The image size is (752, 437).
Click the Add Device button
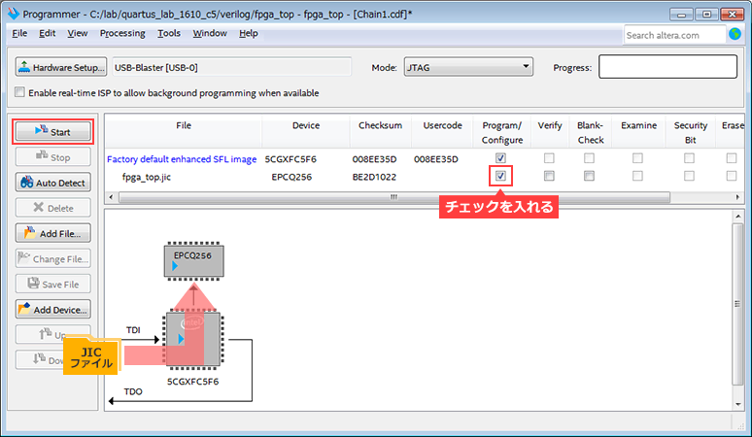coord(53,310)
